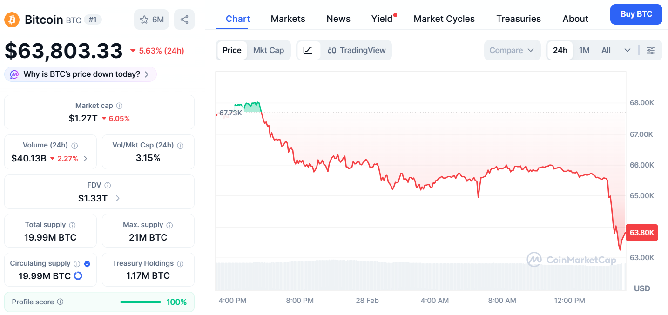The image size is (668, 315).
Task: Toggle chart to Price view
Action: point(232,50)
